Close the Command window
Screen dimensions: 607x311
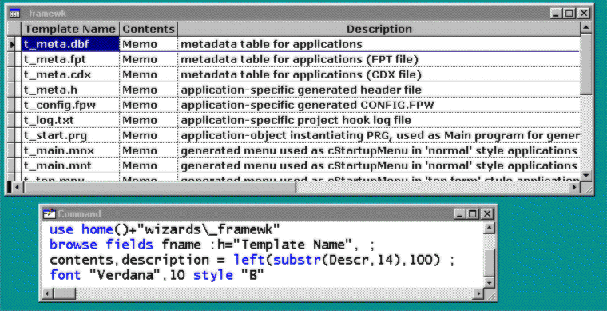point(487,213)
